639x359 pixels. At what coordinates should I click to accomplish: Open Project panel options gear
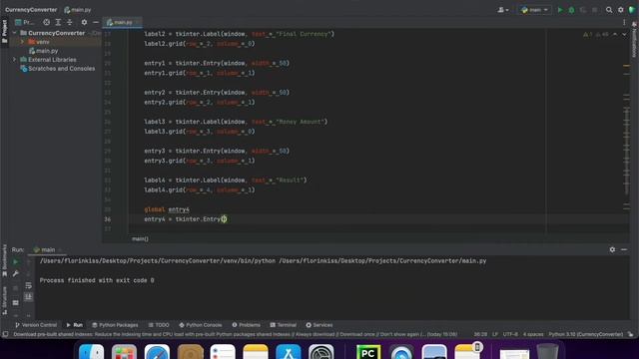point(84,22)
